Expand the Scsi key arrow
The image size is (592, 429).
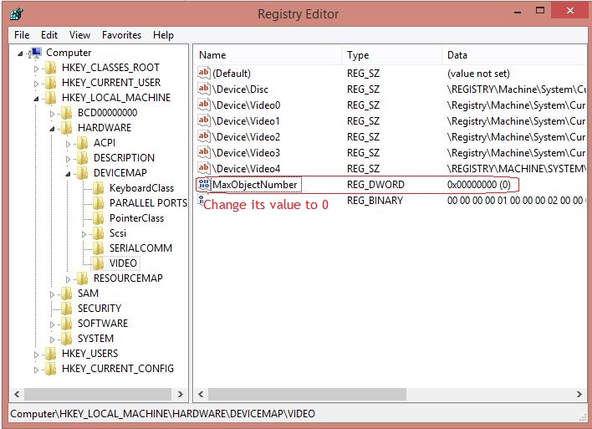coord(84,233)
